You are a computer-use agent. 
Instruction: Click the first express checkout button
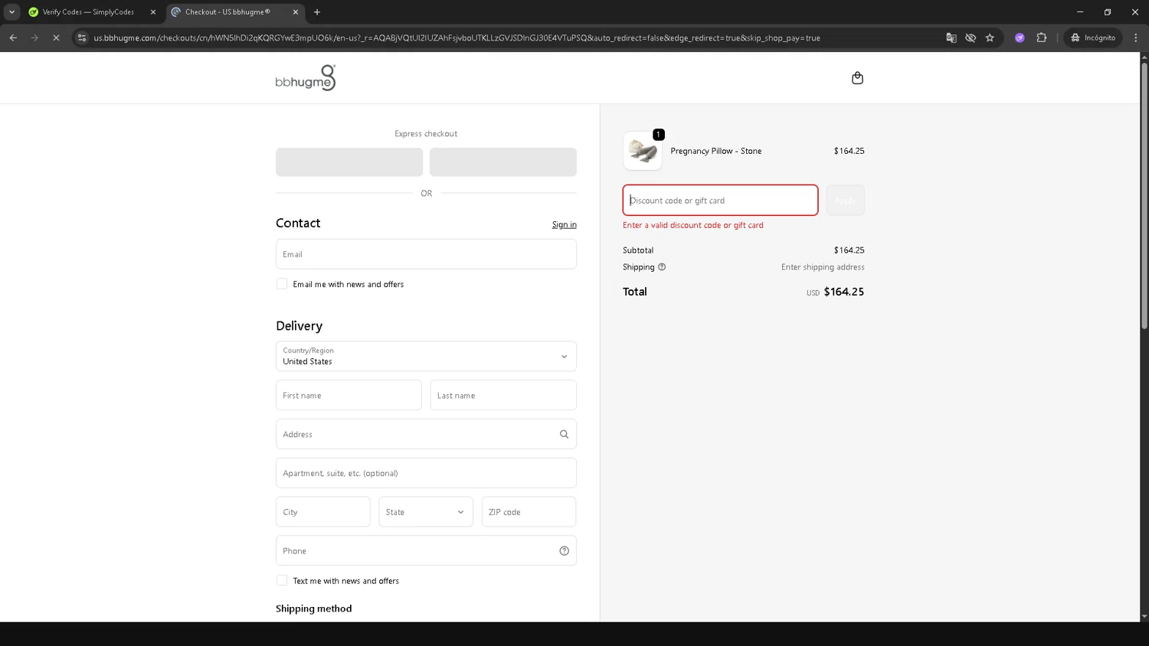coord(349,162)
